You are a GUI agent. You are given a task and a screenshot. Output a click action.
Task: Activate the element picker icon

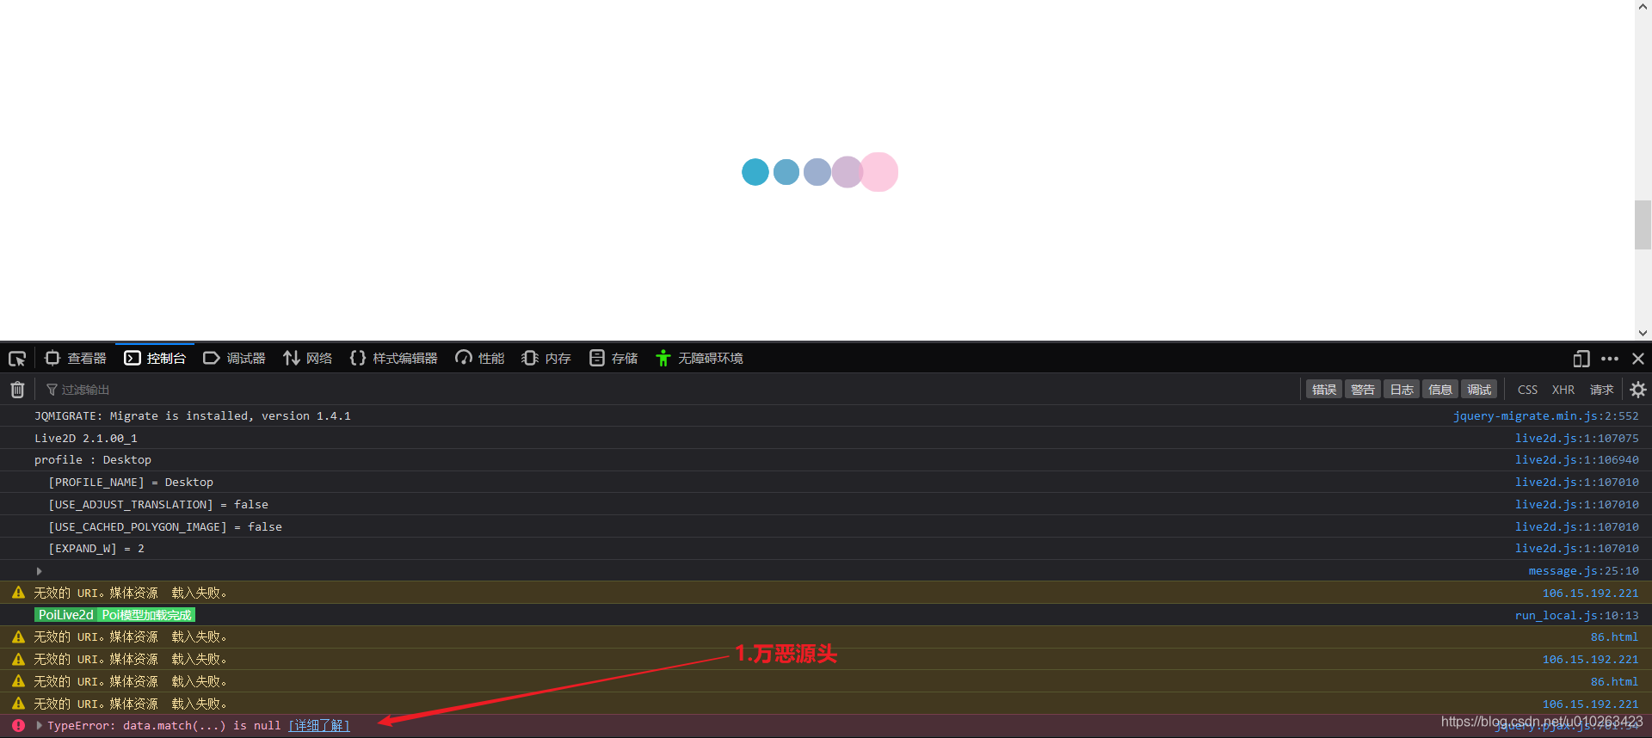point(17,358)
